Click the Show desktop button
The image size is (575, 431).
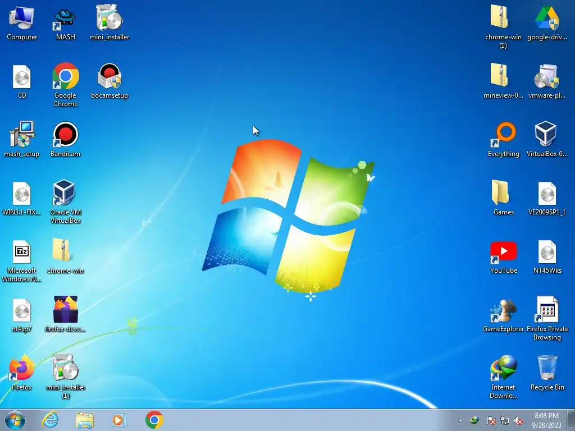coord(571,420)
